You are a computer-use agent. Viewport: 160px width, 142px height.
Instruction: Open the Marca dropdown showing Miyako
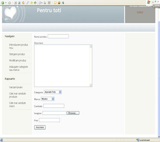pos(53,99)
